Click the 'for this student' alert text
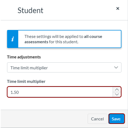Screen dimensions: 128x128 pos(64,42)
